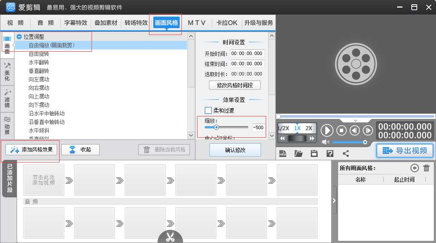This screenshot has width=436, height=243.
Task: Click the 添加风格效果 button
Action: click(x=31, y=150)
